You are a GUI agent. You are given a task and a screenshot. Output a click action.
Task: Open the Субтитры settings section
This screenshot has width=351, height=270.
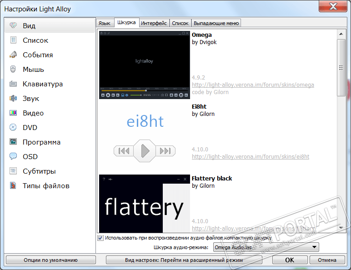point(50,171)
